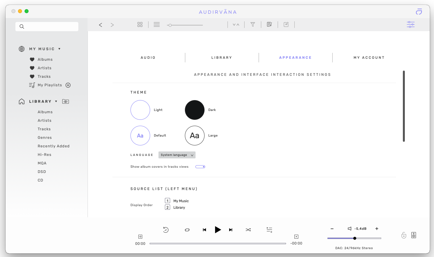Choose the Large font size option
The height and width of the screenshot is (257, 434).
195,136
